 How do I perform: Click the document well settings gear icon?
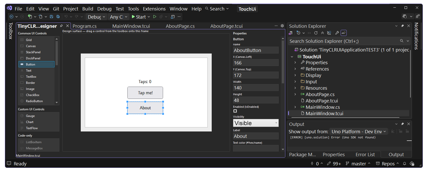[x=282, y=26]
